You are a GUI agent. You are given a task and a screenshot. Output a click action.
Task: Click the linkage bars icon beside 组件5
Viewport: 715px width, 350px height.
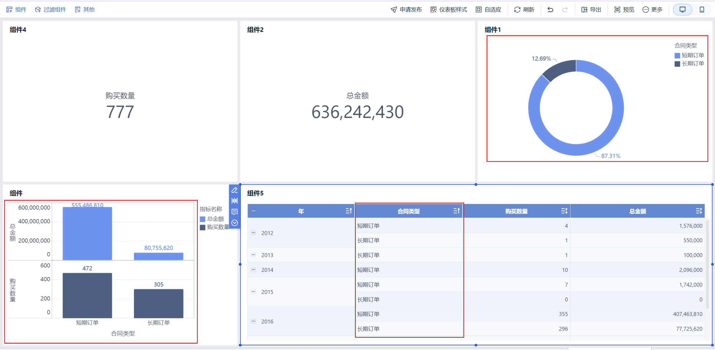click(x=235, y=201)
